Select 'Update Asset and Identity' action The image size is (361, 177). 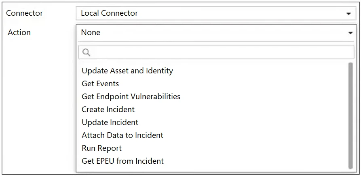127,71
